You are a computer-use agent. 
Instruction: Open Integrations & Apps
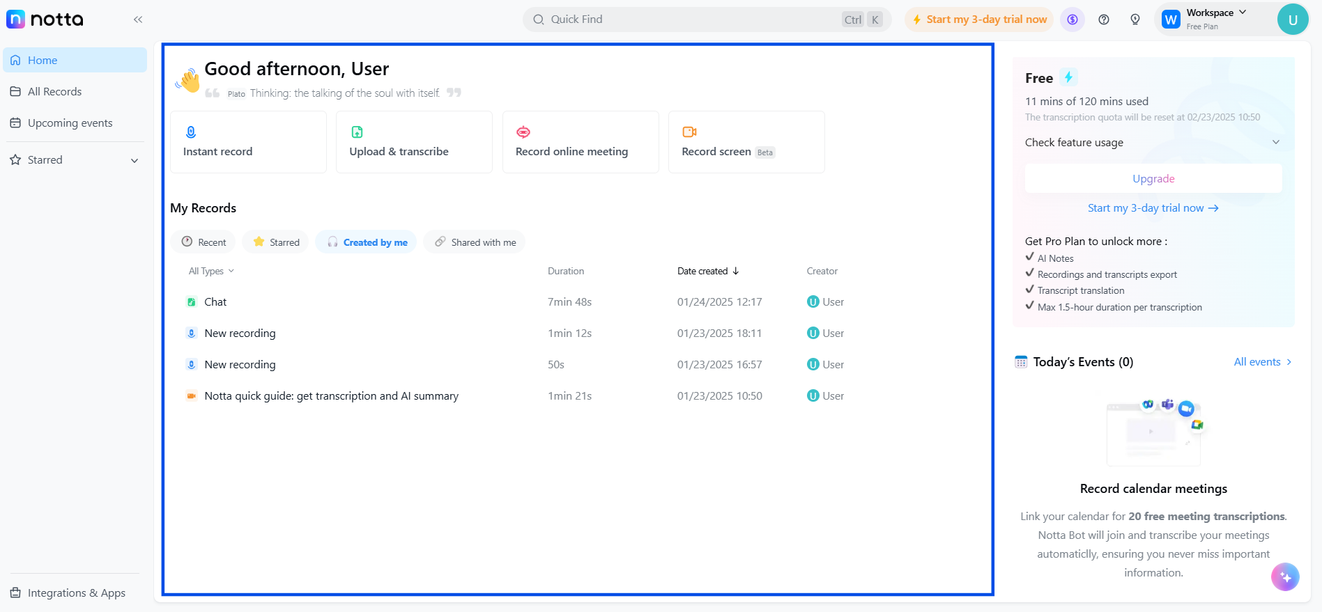coord(75,593)
